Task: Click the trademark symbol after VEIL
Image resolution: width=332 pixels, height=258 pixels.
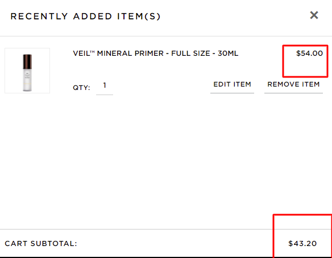Action: [92, 52]
